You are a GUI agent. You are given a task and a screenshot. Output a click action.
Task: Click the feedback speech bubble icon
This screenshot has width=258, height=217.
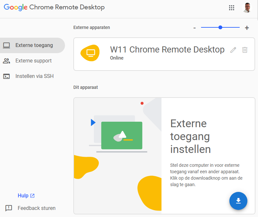9,208
